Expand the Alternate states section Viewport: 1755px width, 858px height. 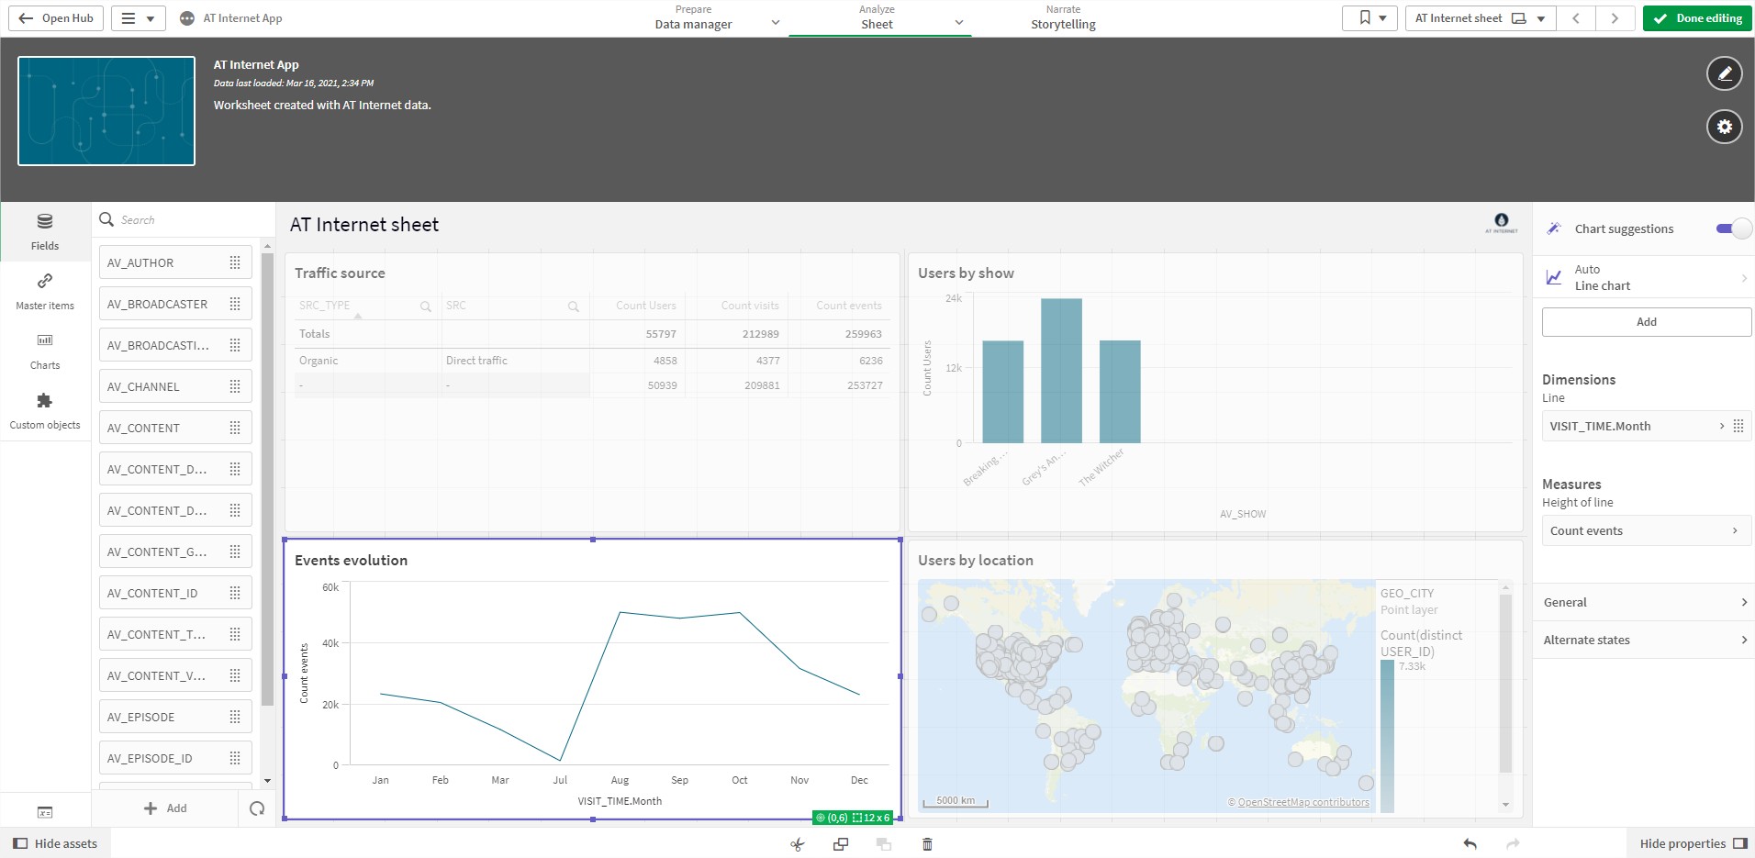coord(1644,640)
